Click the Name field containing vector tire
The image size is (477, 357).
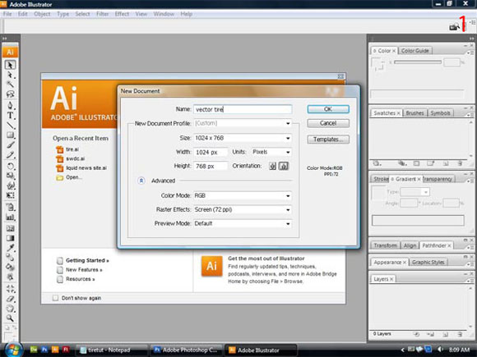[x=243, y=109]
